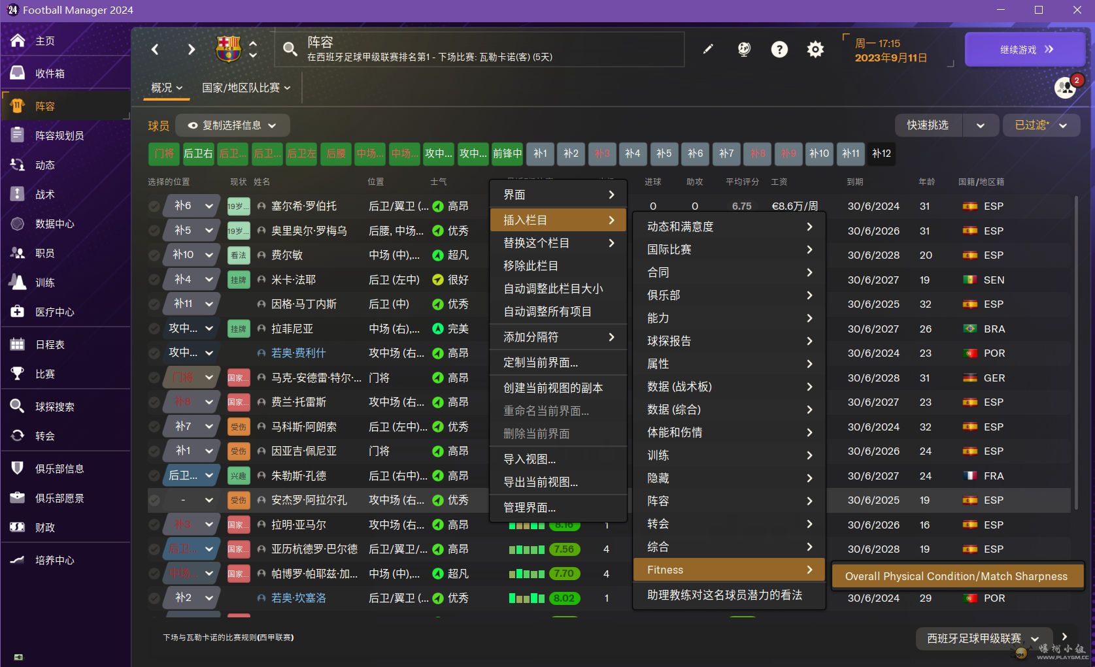1095x667 pixels.
Task: Expand the 快速挑选 dropdown arrow
Action: tap(980, 125)
